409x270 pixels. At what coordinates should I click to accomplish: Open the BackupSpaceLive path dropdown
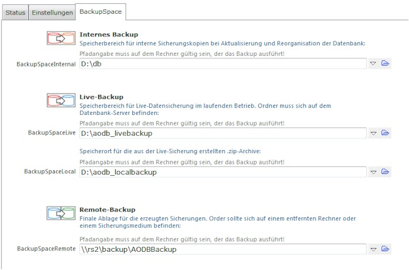[x=373, y=133]
